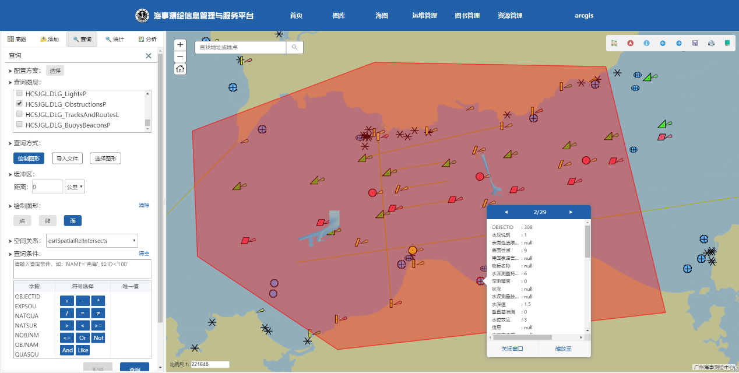Viewport: 739px width, 373px height.
Task: Check the HCSJGL.DLG_BuoysBeaconsP layer
Action: pyautogui.click(x=19, y=125)
